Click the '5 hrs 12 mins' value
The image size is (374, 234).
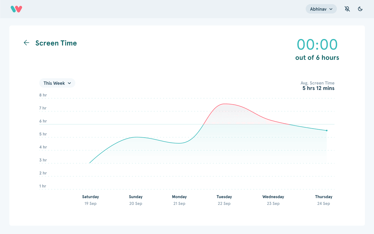(x=318, y=88)
